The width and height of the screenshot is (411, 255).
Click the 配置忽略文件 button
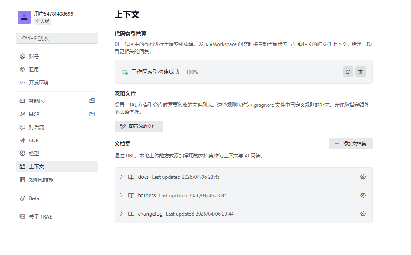[x=139, y=126]
